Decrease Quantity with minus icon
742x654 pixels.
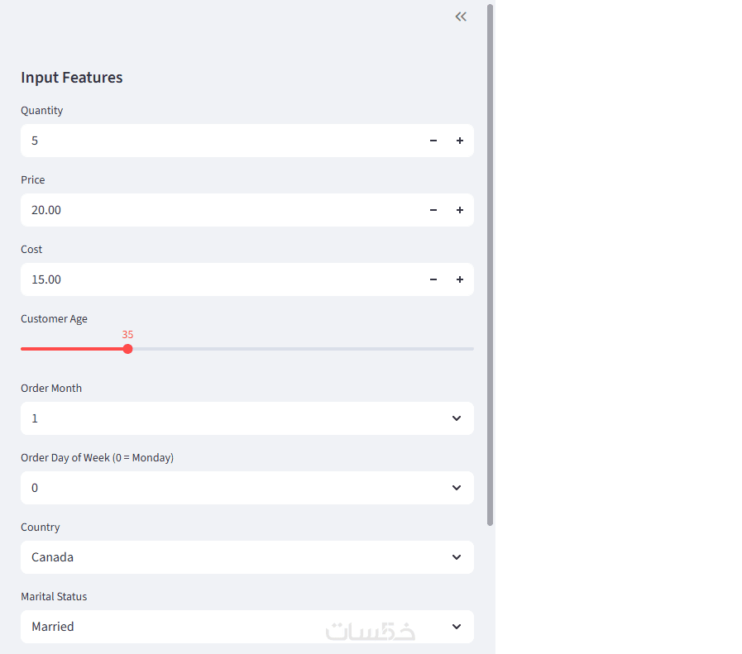433,141
